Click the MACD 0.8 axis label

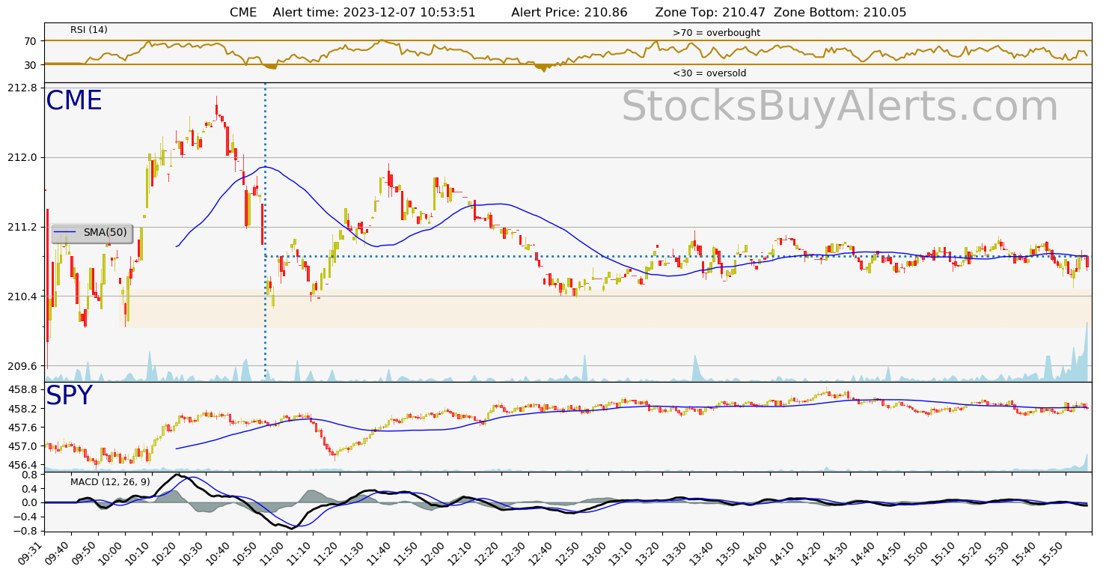(x=30, y=475)
